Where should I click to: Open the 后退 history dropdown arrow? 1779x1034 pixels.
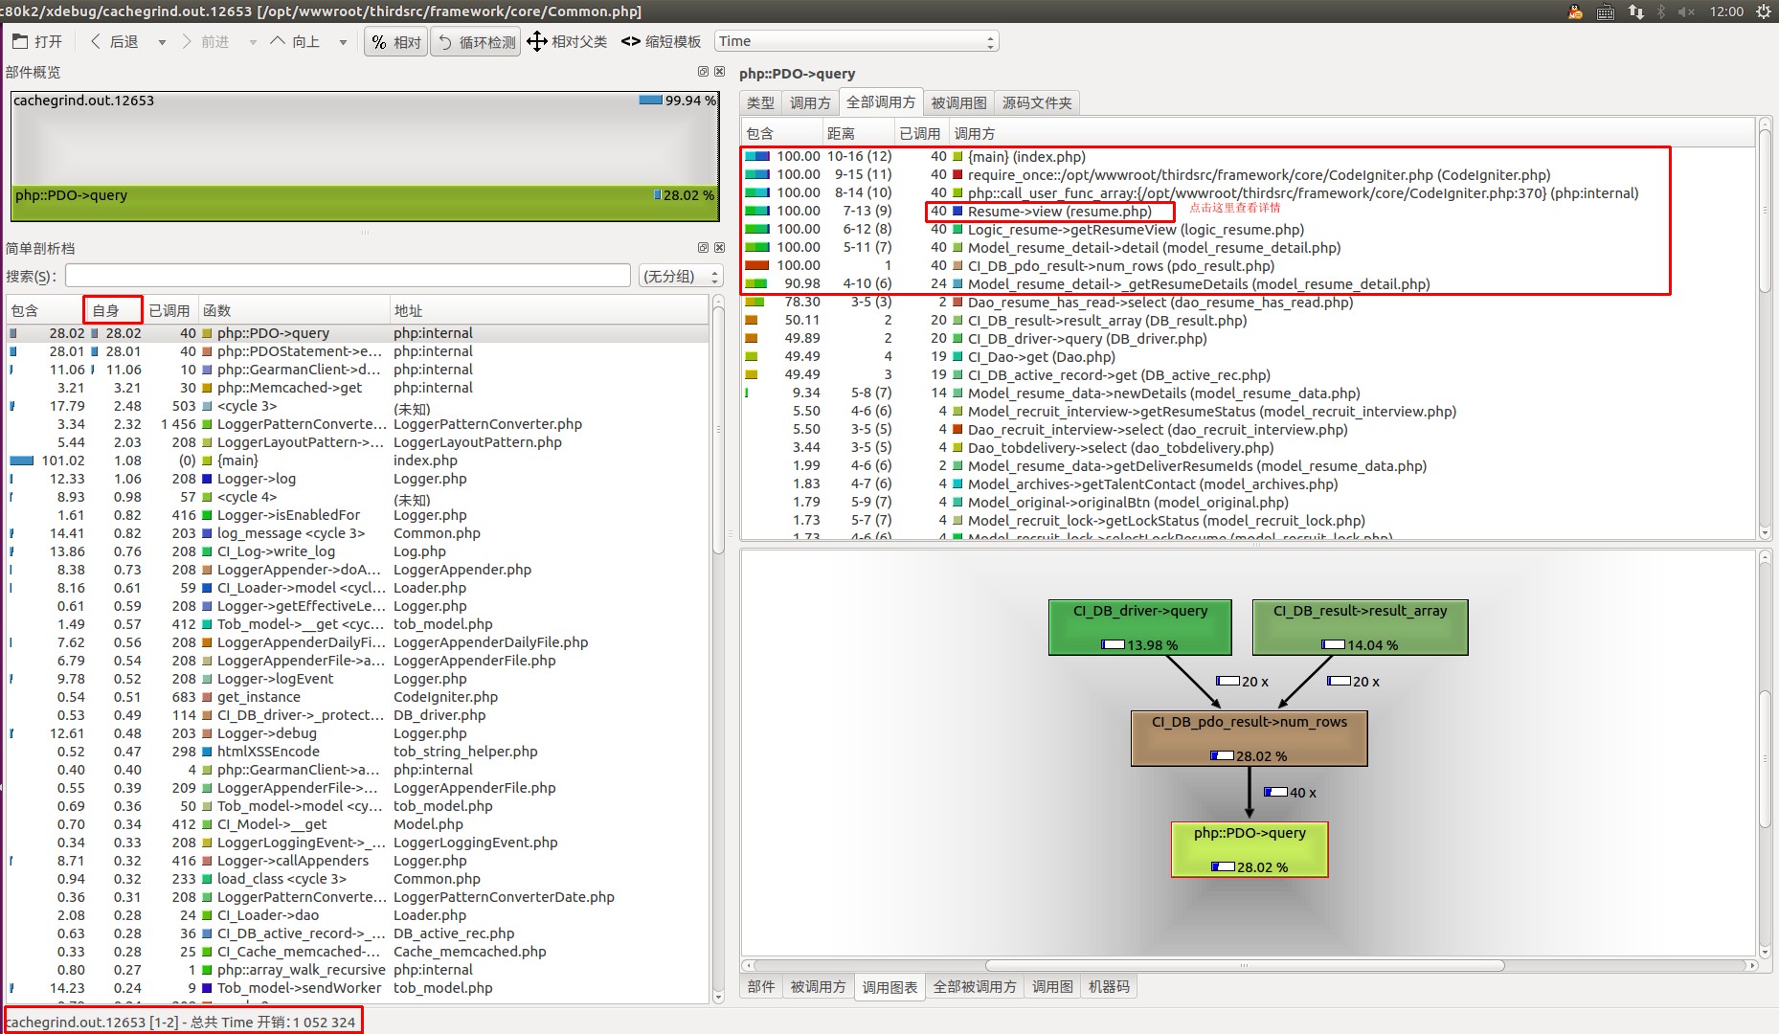[162, 42]
